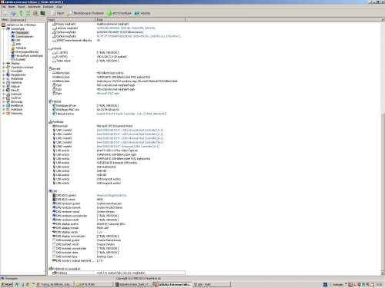Select the DMI tree item

point(18,40)
